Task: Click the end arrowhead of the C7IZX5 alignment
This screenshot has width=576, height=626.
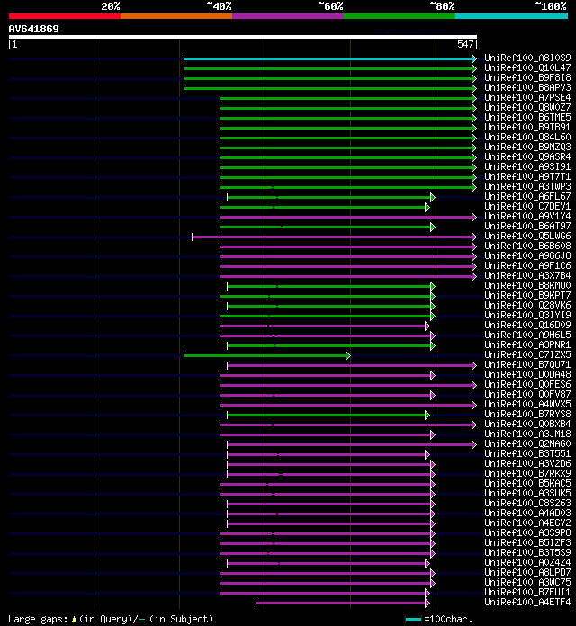Action: pos(348,355)
